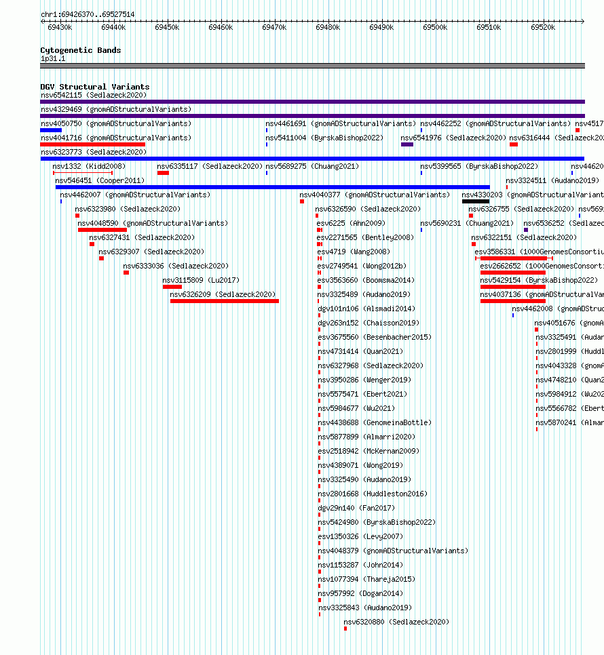Open nsv3324511 (Audano2019) variant
604x655 pixels.
click(552, 180)
